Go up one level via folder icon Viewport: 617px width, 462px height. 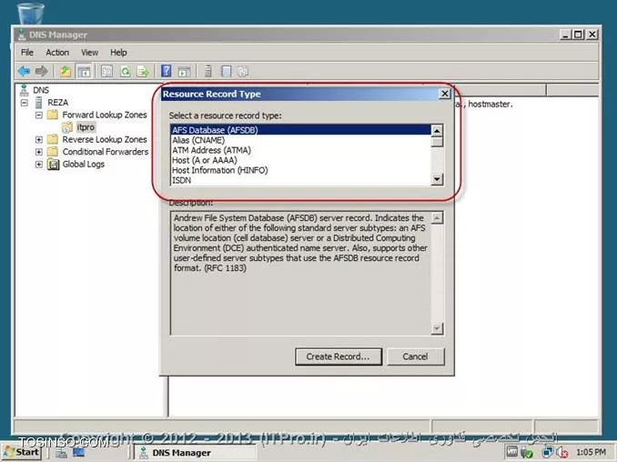coord(66,71)
